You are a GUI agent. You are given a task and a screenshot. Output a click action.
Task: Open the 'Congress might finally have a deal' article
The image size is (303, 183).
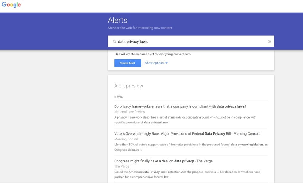click(x=163, y=161)
